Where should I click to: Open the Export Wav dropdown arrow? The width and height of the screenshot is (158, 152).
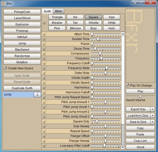pos(152,109)
